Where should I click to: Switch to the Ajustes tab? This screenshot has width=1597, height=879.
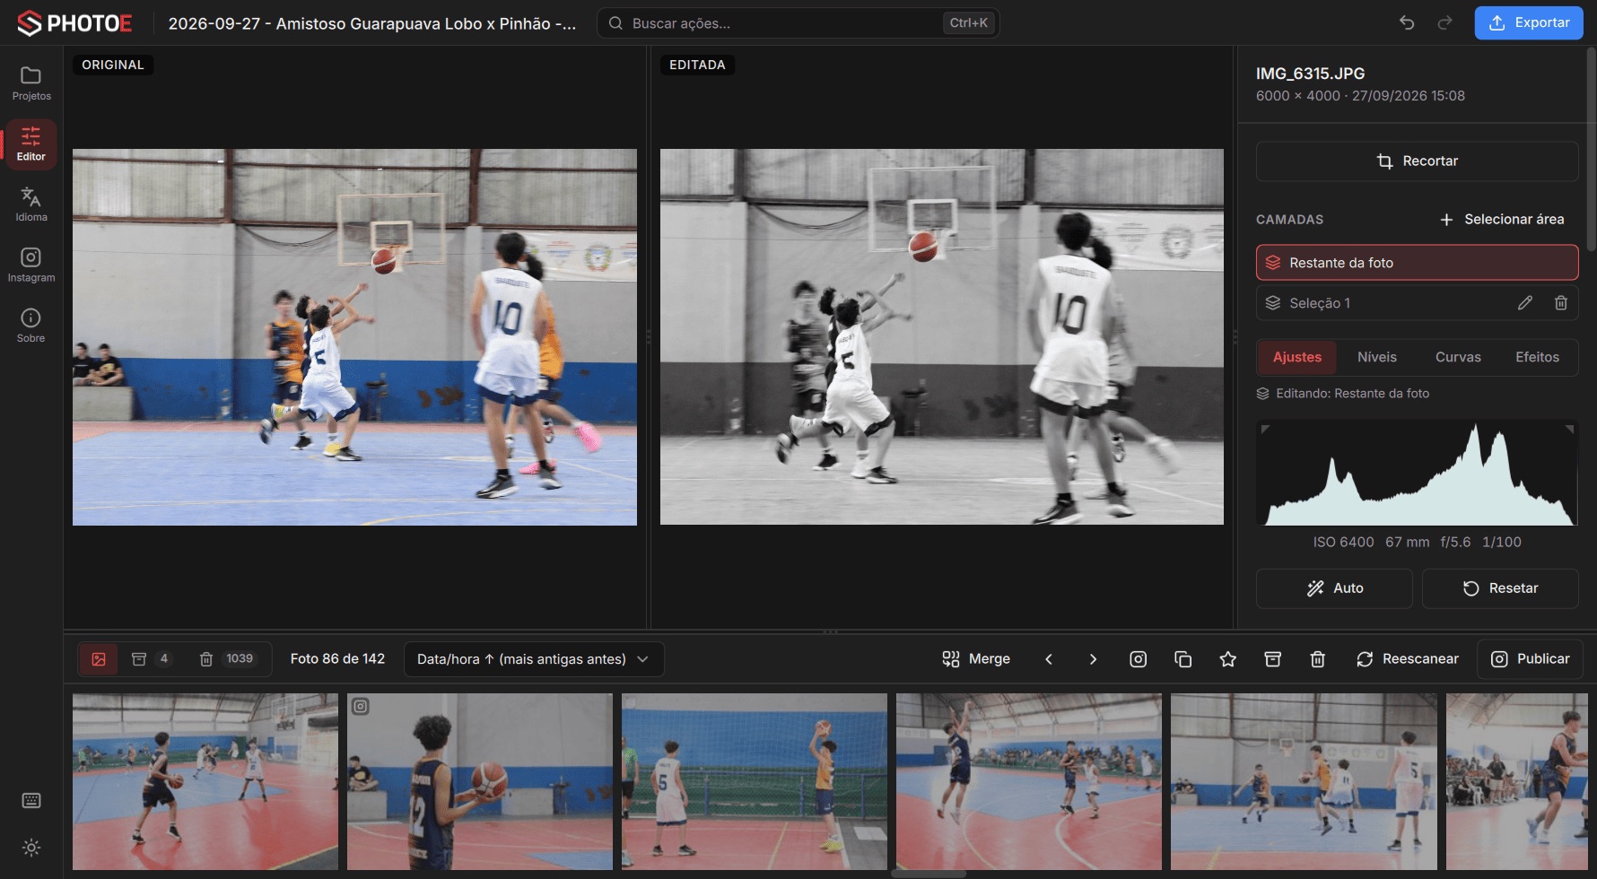pyautogui.click(x=1296, y=357)
